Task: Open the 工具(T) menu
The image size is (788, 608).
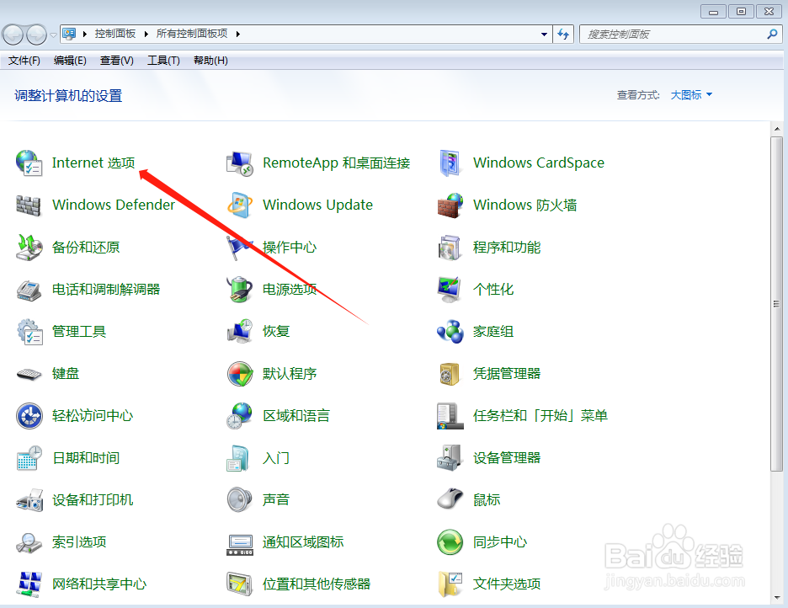Action: tap(163, 61)
